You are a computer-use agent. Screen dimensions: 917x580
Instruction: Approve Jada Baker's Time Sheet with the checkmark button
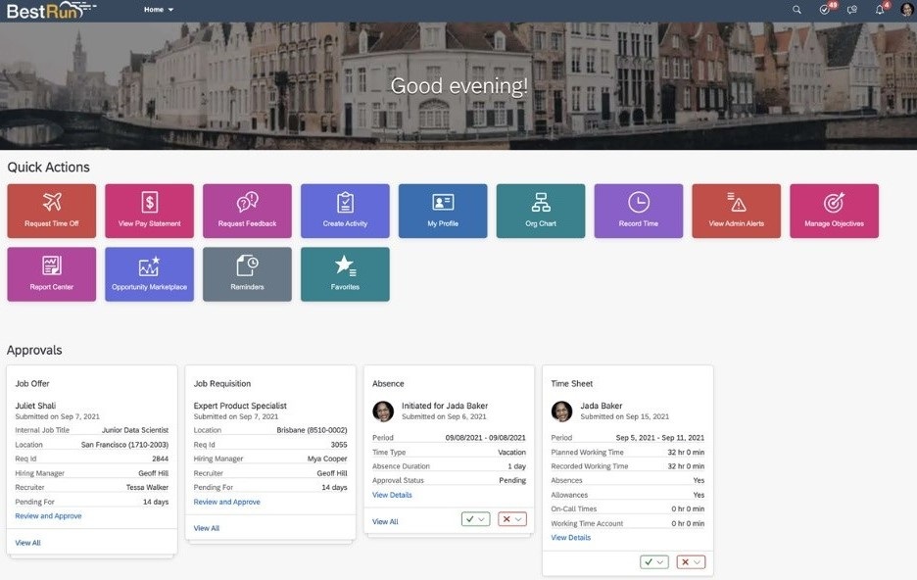coord(654,562)
